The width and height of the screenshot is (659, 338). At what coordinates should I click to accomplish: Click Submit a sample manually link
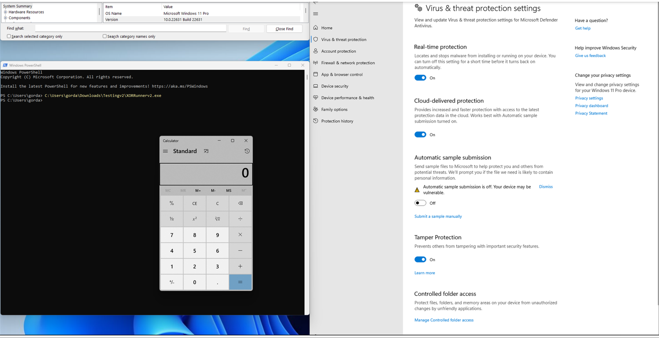click(438, 216)
